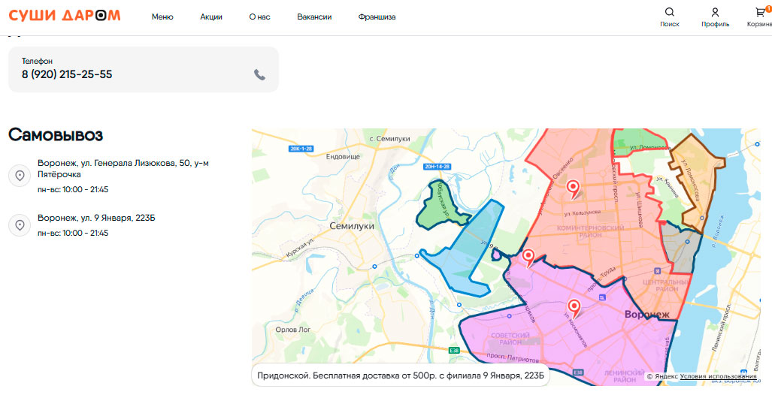Click the phone handset icon
The width and height of the screenshot is (772, 404).
(x=259, y=75)
